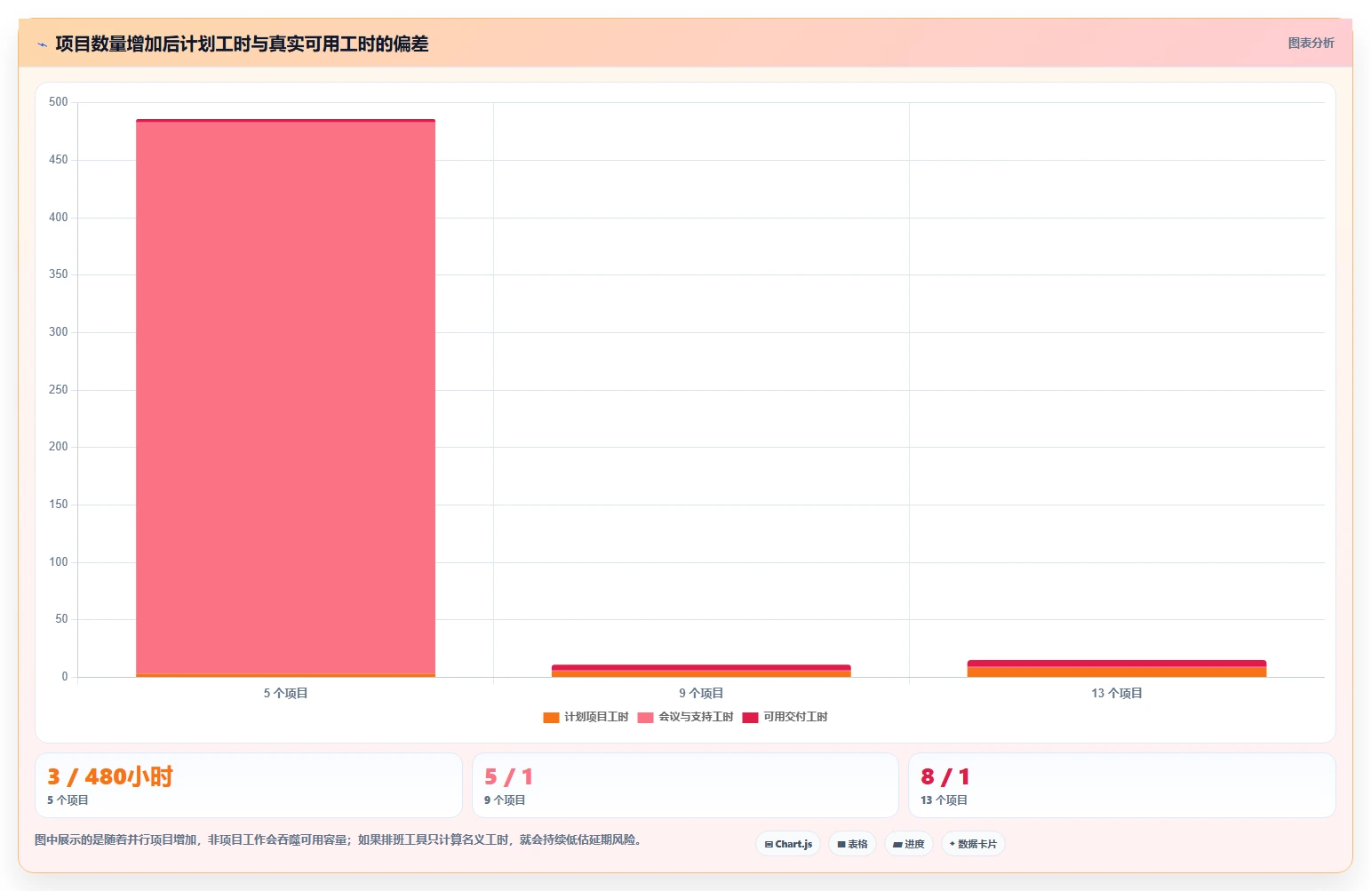1371x891 pixels.
Task: Click the chart title 项目数量增加后计划工时与真实可用工时的偏差
Action: point(242,44)
